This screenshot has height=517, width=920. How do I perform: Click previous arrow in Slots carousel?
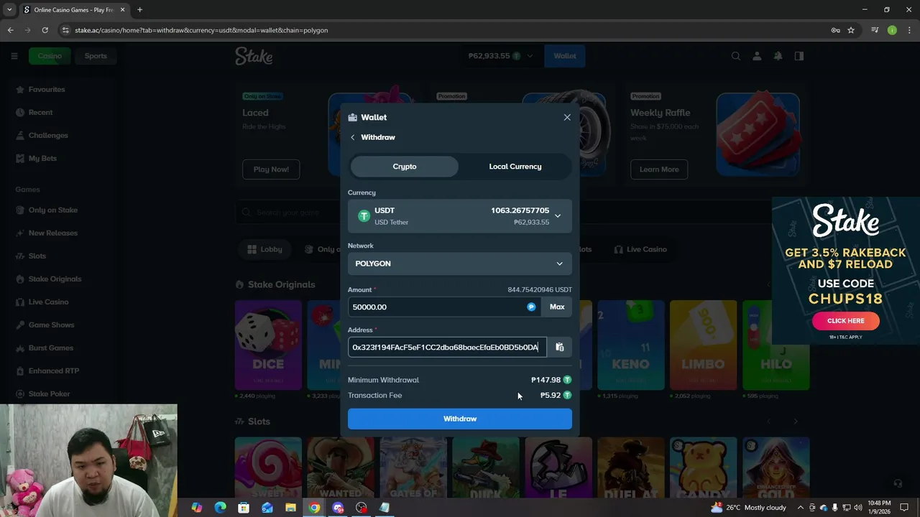(769, 421)
